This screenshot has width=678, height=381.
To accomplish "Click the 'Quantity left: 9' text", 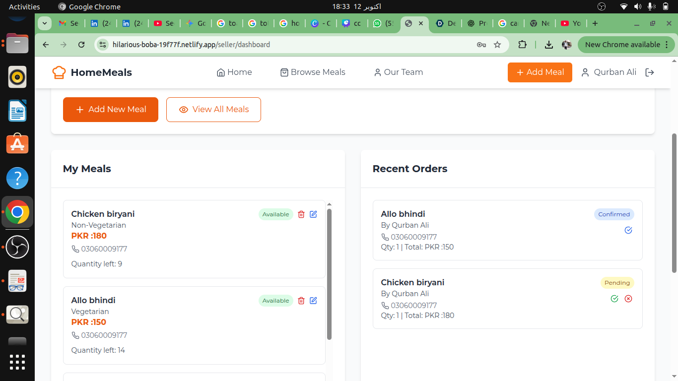I will pyautogui.click(x=97, y=264).
